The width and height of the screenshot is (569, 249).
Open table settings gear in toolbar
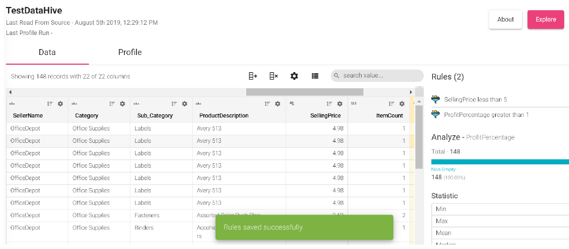294,77
